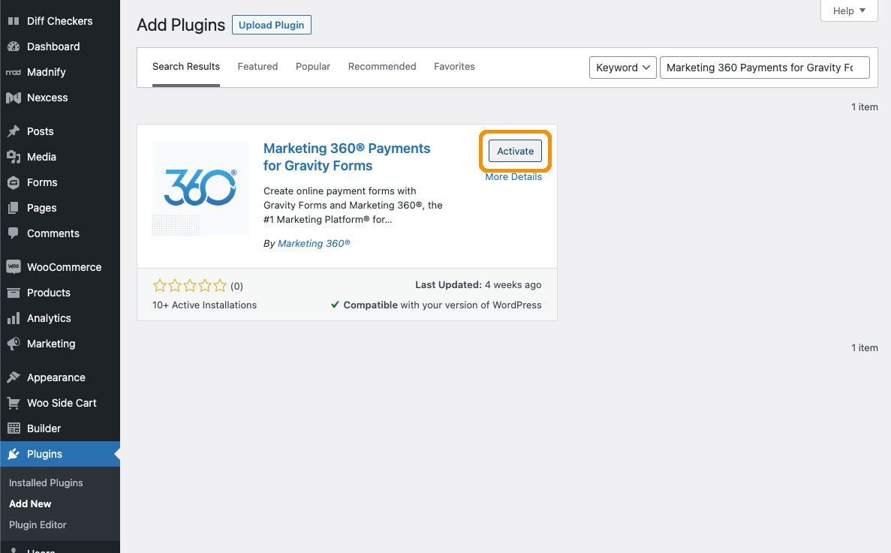The width and height of the screenshot is (891, 553).
Task: Click the '1 item' count above results
Action: pos(864,107)
